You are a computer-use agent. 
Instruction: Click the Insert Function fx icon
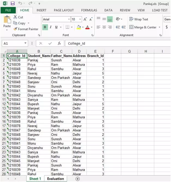[x=59, y=44]
